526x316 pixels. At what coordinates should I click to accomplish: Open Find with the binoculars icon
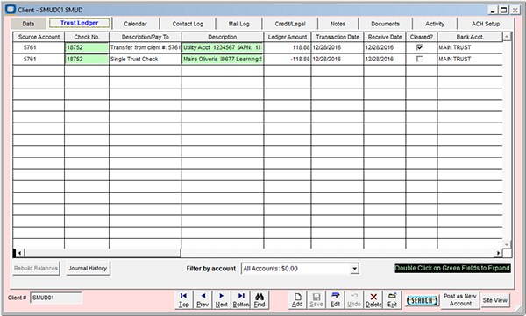[259, 300]
